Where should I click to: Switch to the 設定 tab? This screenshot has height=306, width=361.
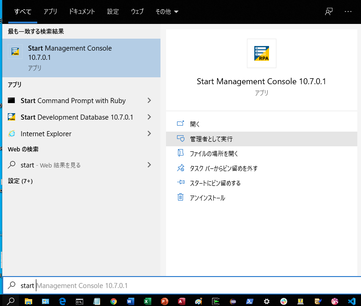(113, 12)
